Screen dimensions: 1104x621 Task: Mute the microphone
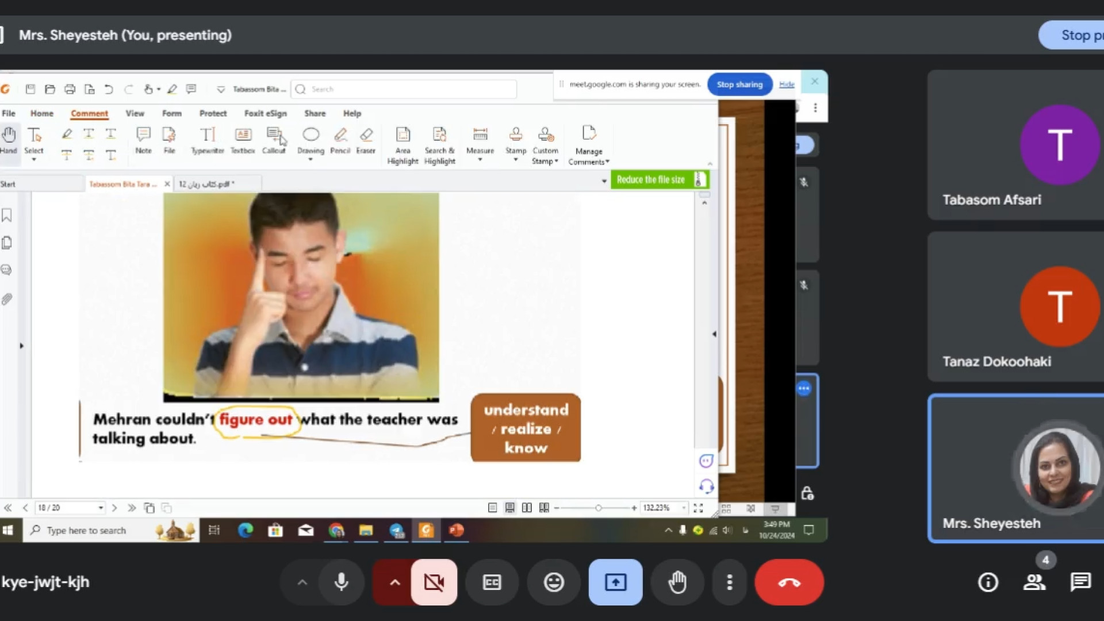(x=341, y=582)
